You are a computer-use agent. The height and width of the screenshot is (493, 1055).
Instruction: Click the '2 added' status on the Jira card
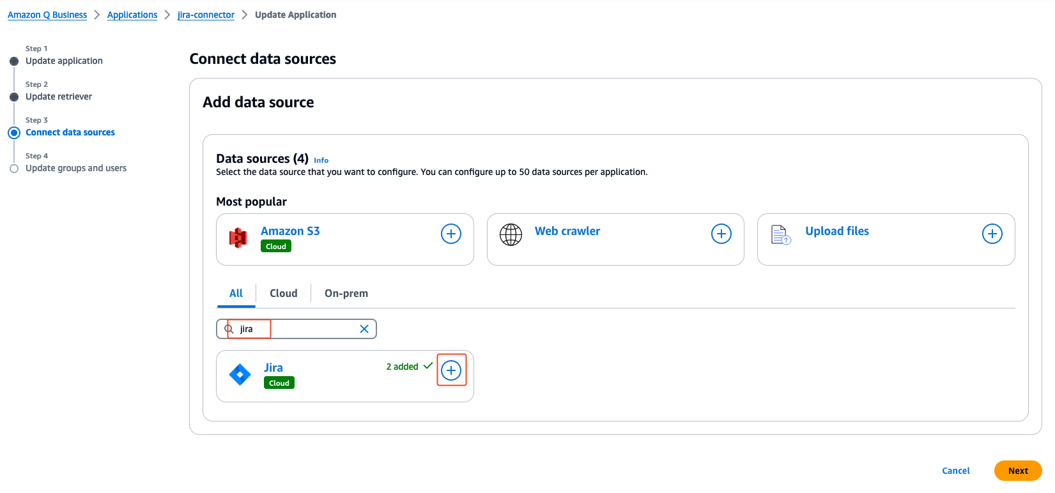point(409,367)
